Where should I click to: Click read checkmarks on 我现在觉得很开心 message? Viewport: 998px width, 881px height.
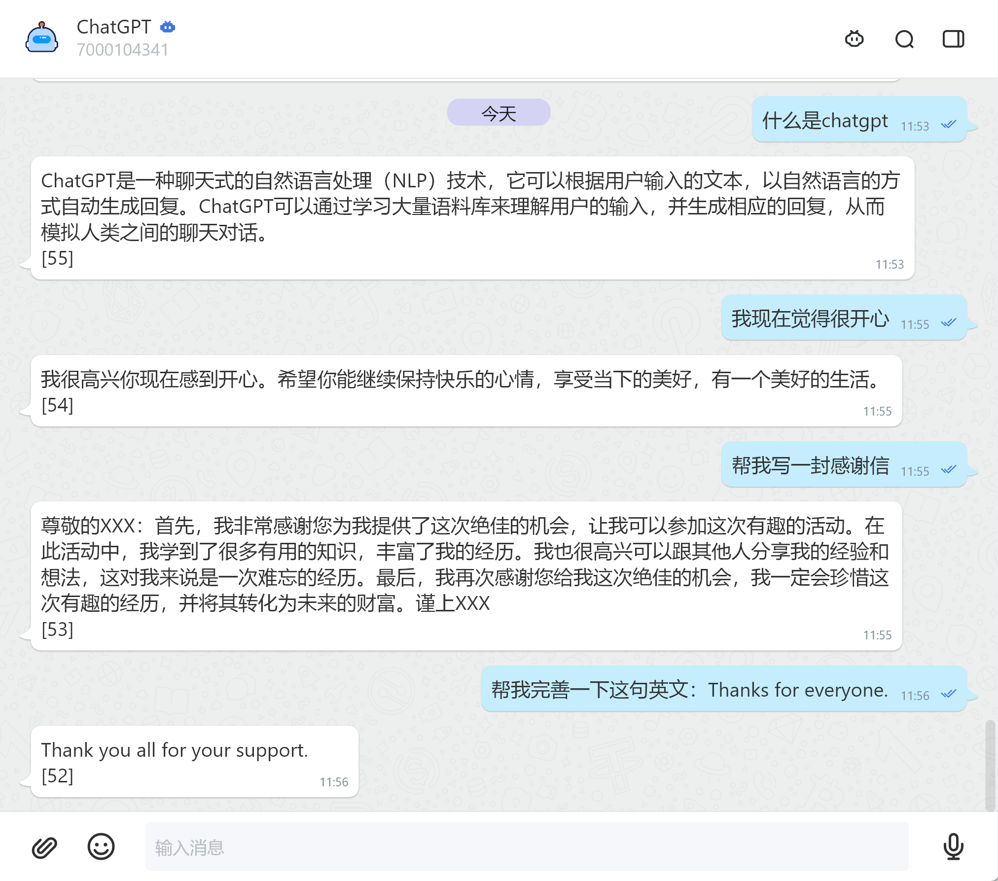coord(948,323)
